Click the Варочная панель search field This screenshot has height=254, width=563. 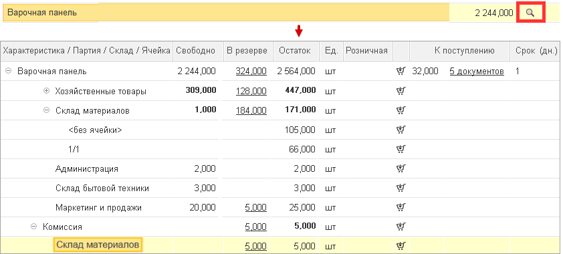click(226, 13)
